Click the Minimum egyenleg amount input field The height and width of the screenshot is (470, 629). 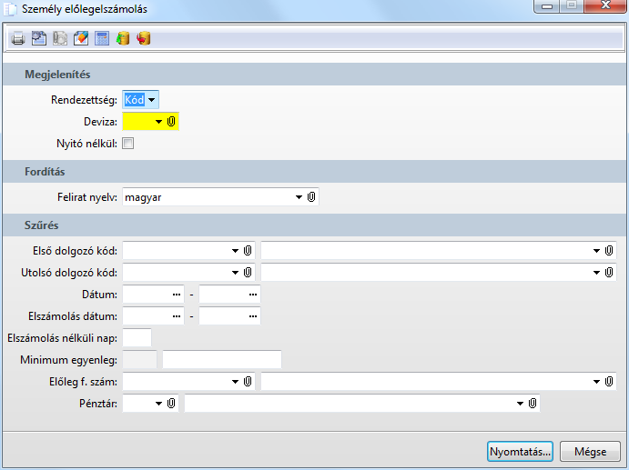pos(222,359)
